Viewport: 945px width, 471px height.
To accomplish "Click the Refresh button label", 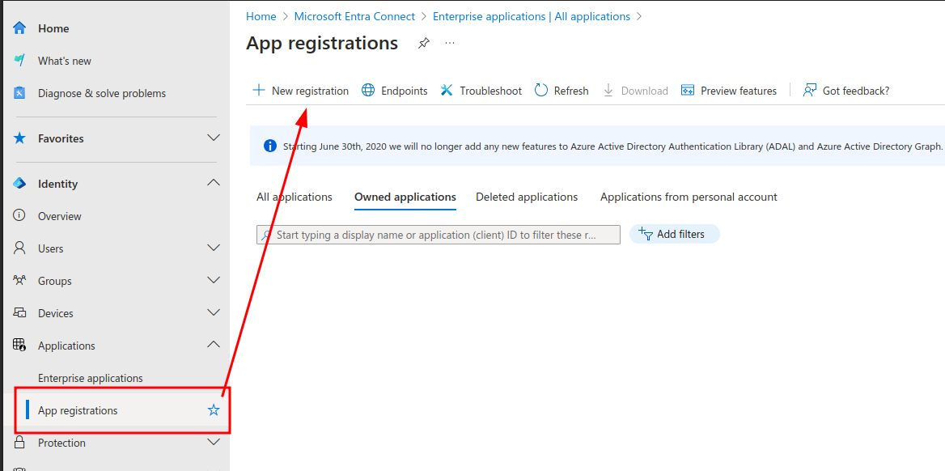I will tap(571, 91).
